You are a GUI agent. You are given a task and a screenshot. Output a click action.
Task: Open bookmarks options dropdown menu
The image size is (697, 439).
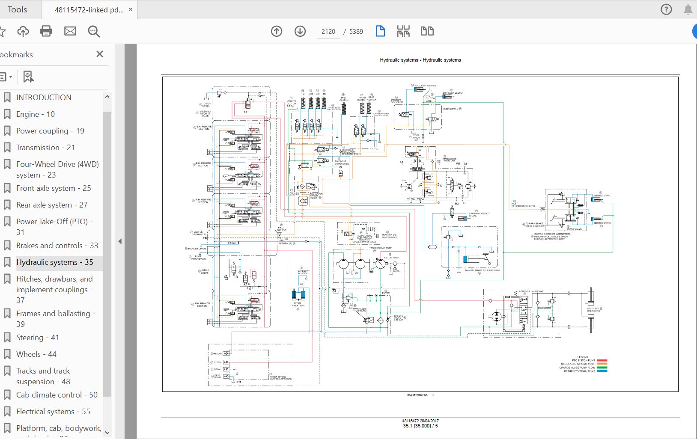click(6, 77)
